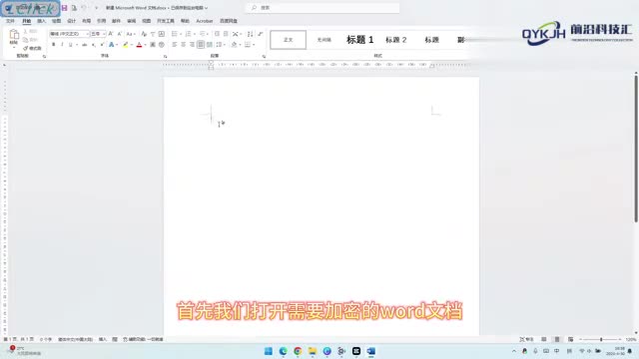This screenshot has width=639, height=359.
Task: Click Focus mode in status bar
Action: pos(526,339)
